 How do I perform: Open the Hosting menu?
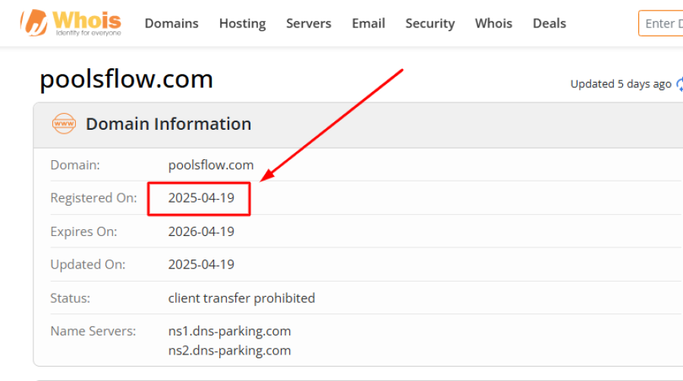coord(242,24)
